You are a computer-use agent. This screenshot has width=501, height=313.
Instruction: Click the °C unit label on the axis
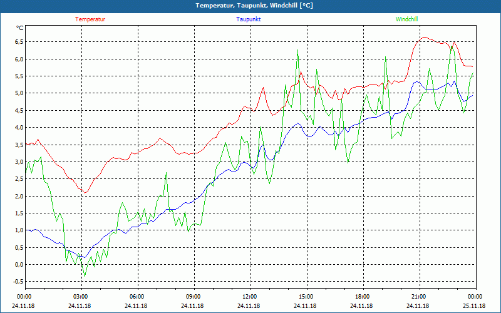(20, 28)
